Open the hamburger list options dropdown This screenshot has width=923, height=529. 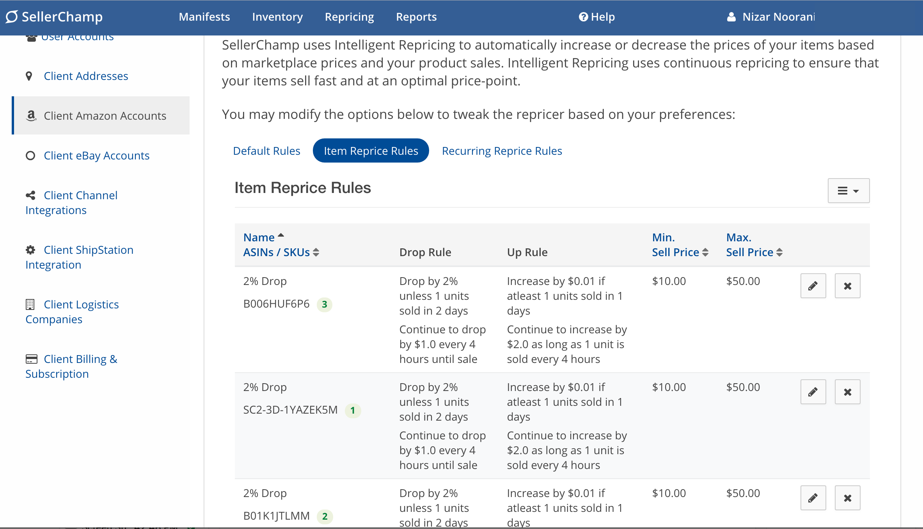(x=848, y=191)
